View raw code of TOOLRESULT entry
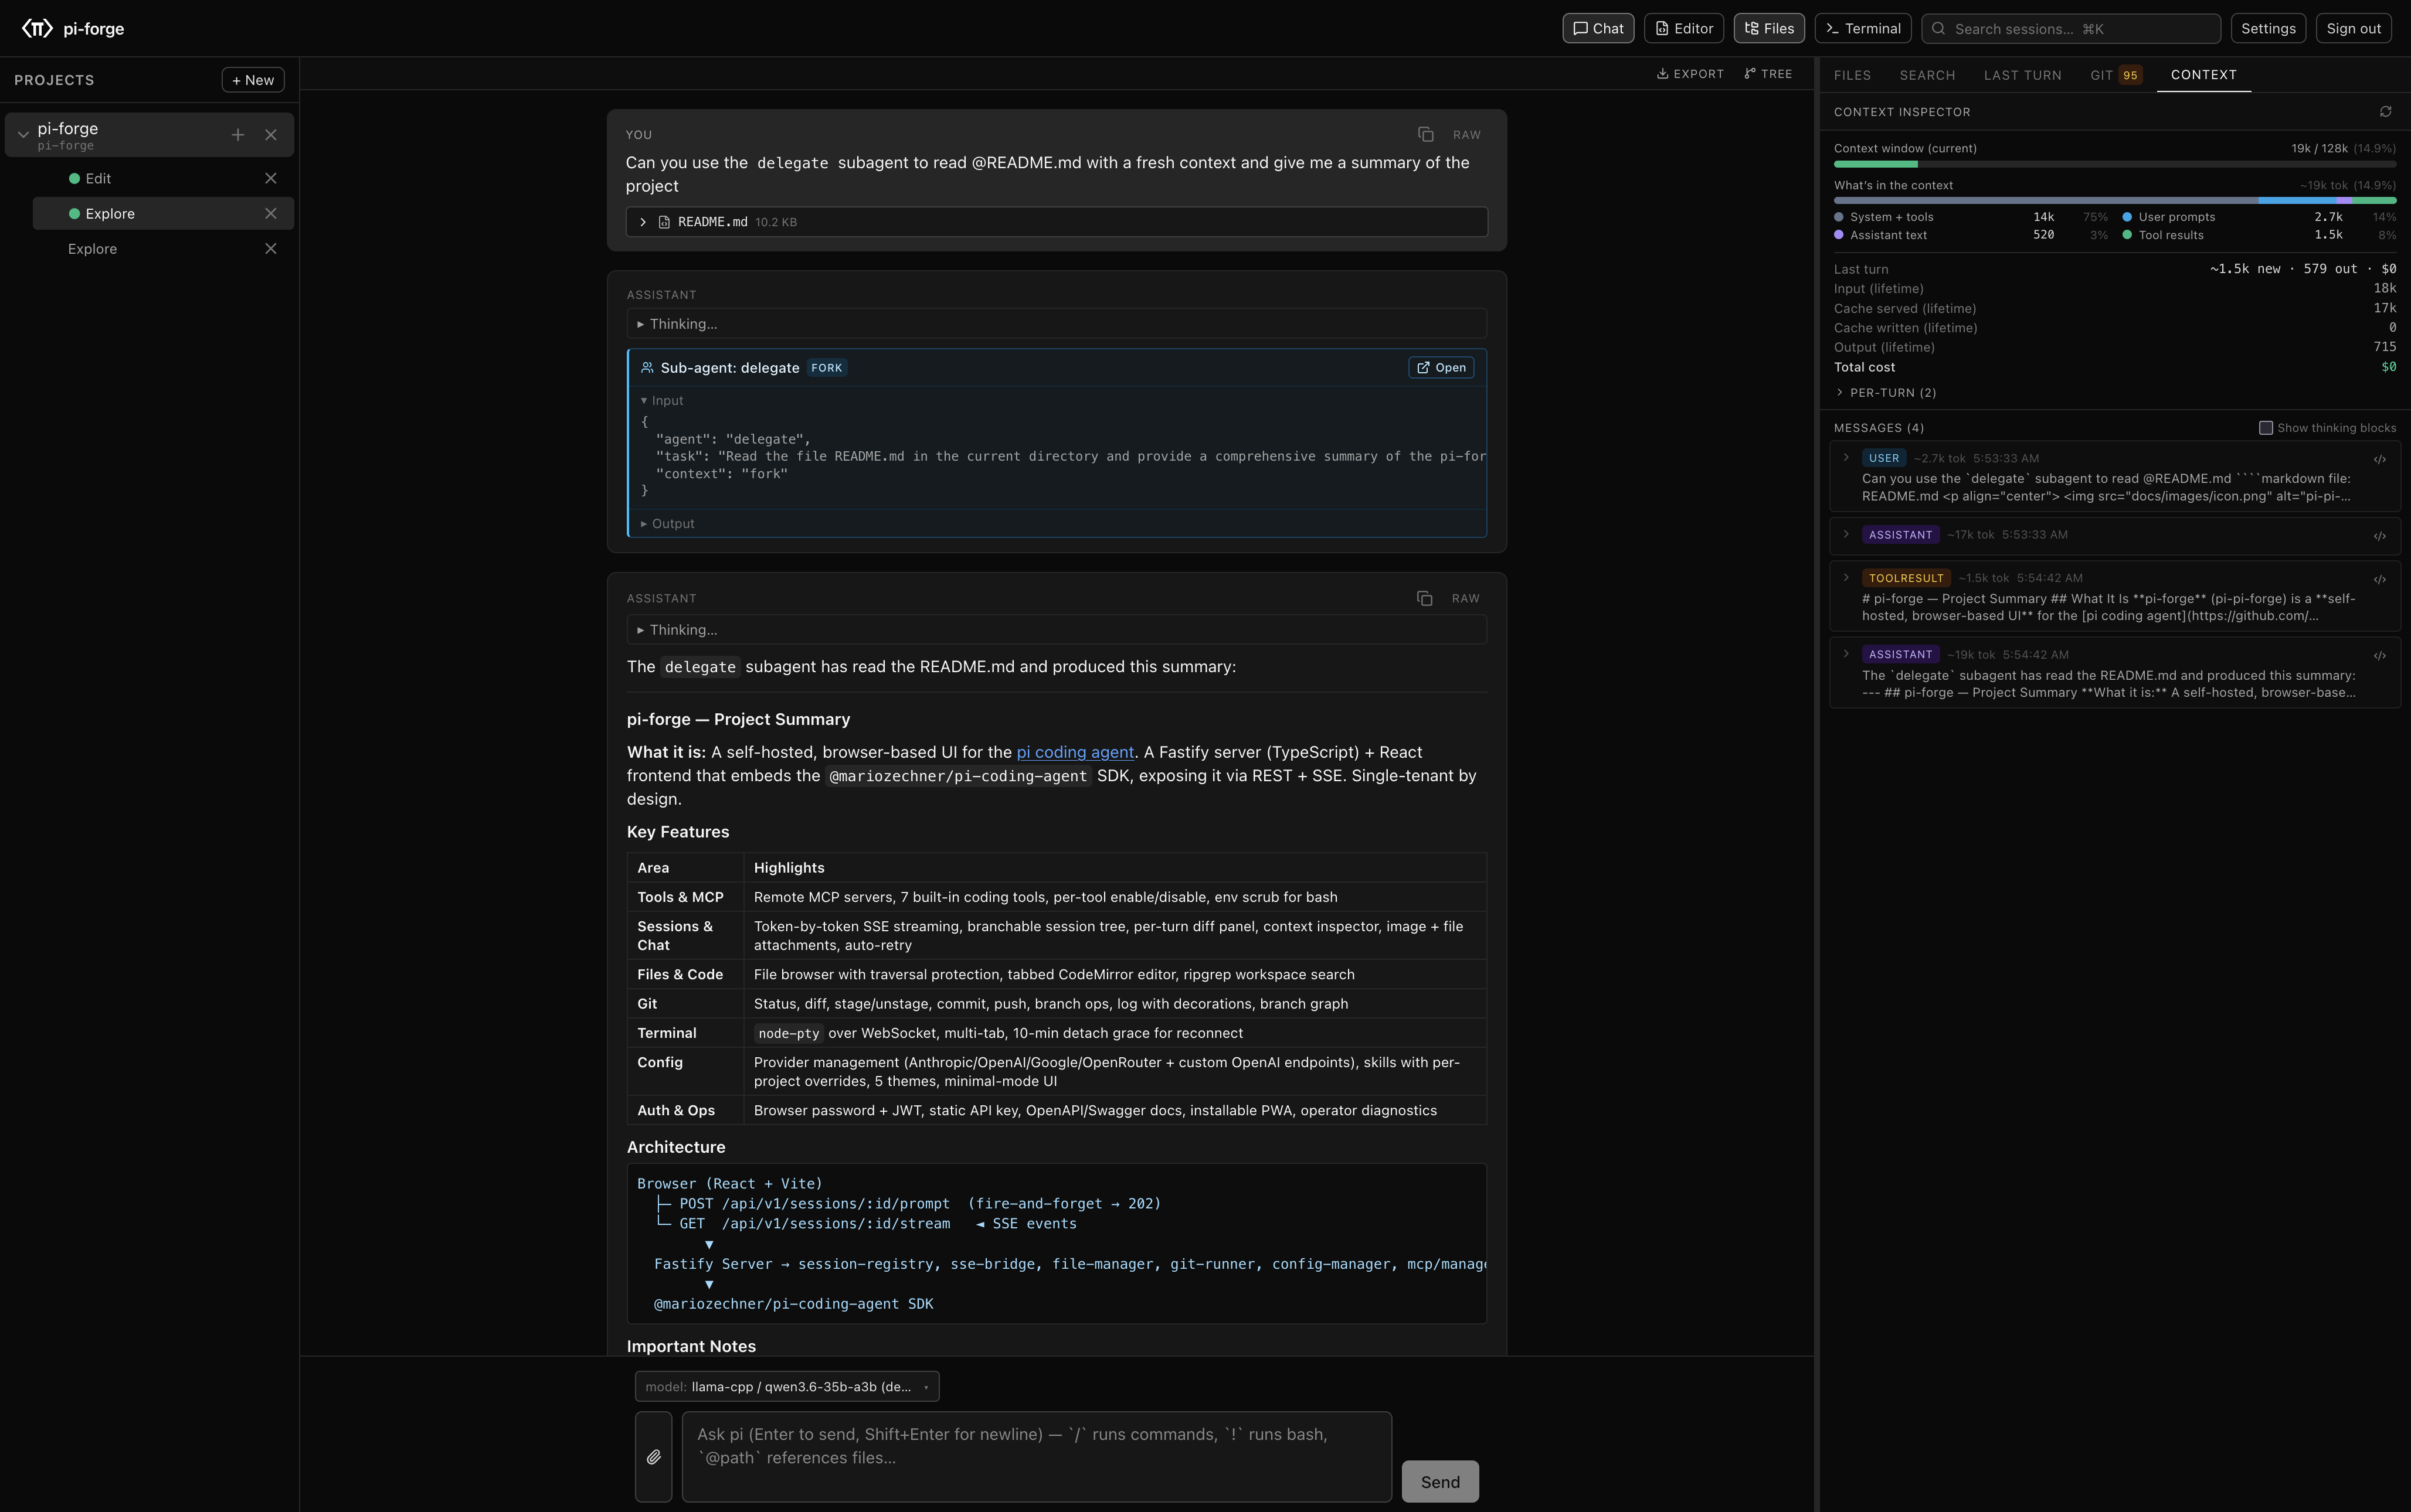 (2380, 580)
